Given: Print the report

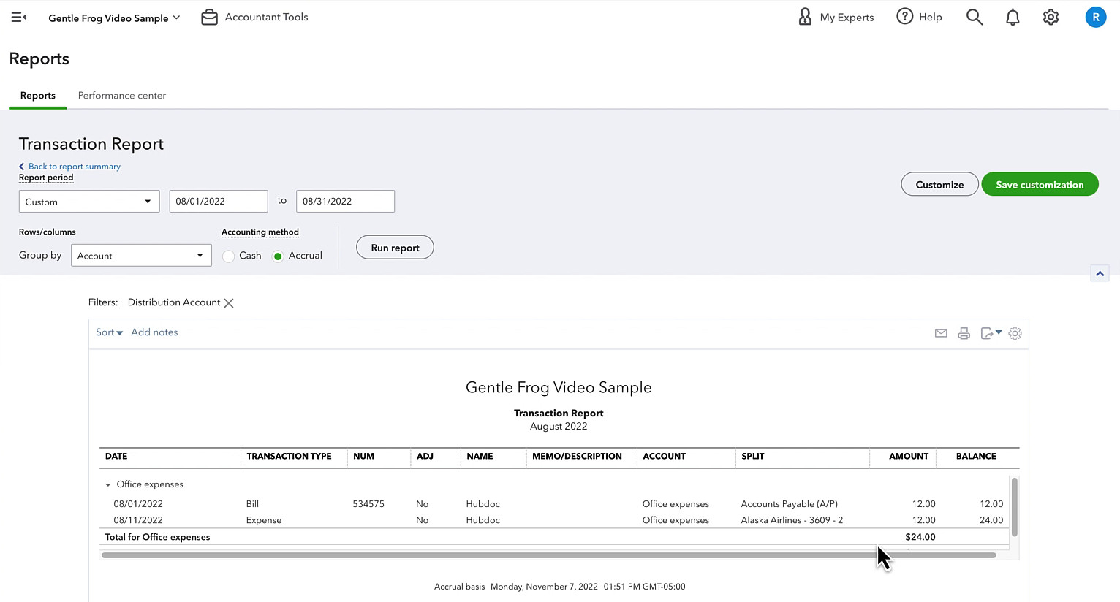Looking at the screenshot, I should 964,333.
